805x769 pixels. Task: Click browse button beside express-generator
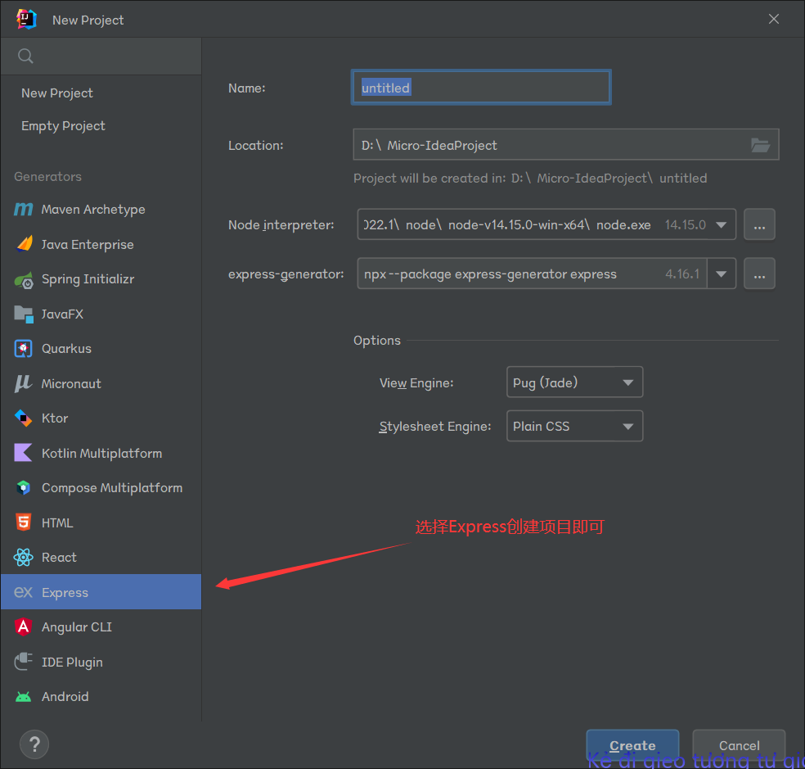click(759, 274)
